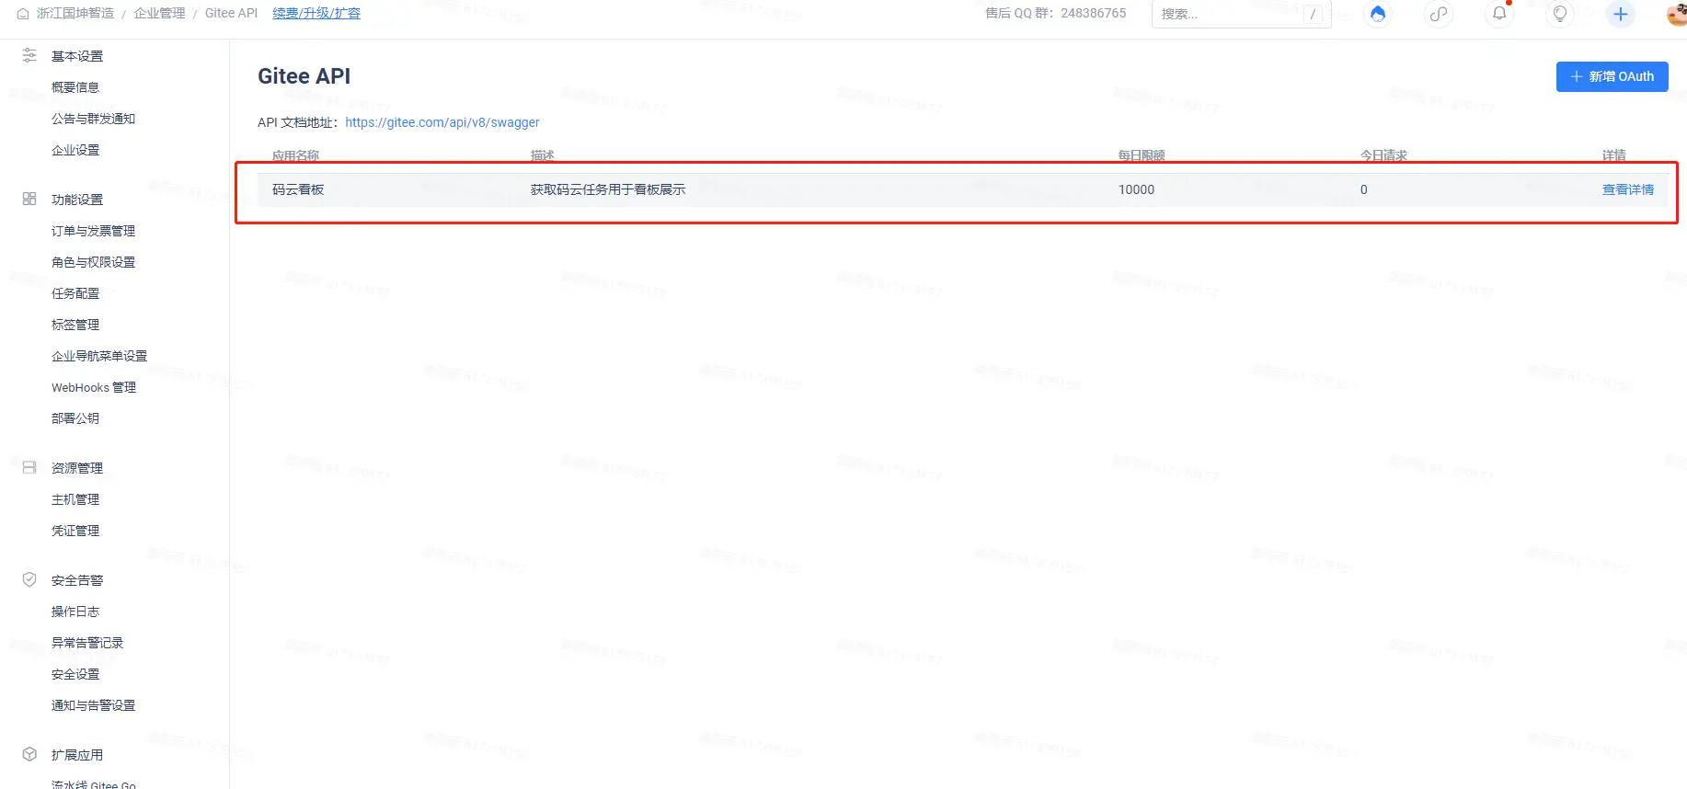Viewport: 1687px width, 789px height.
Task: Open 流水线 Gitee Go in the sidebar
Action: 94,783
